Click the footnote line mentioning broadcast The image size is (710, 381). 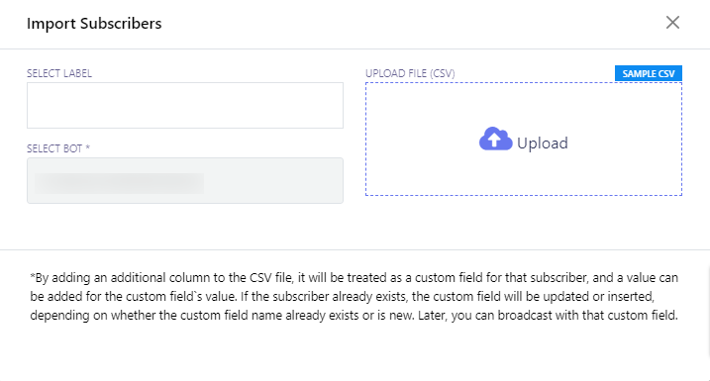355,315
